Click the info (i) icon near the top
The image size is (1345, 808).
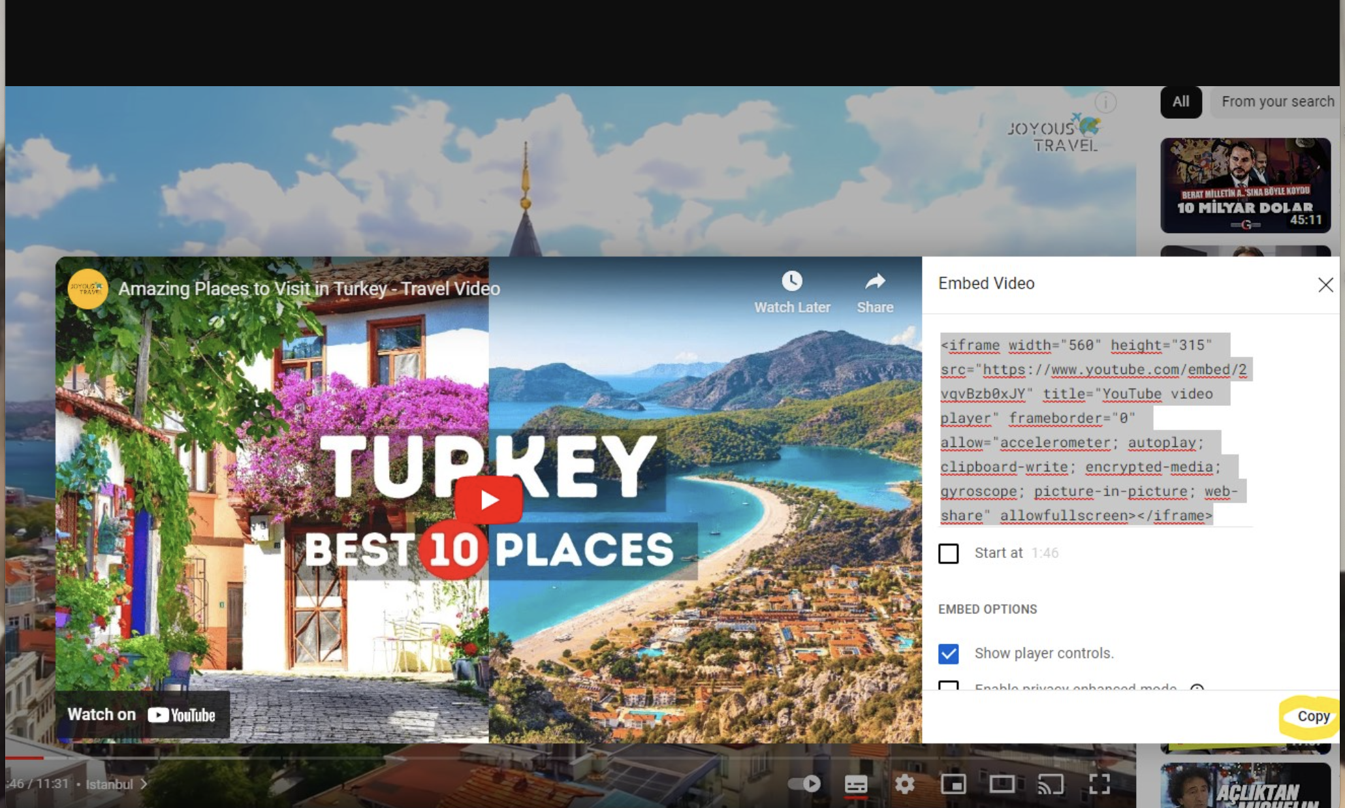[1105, 102]
